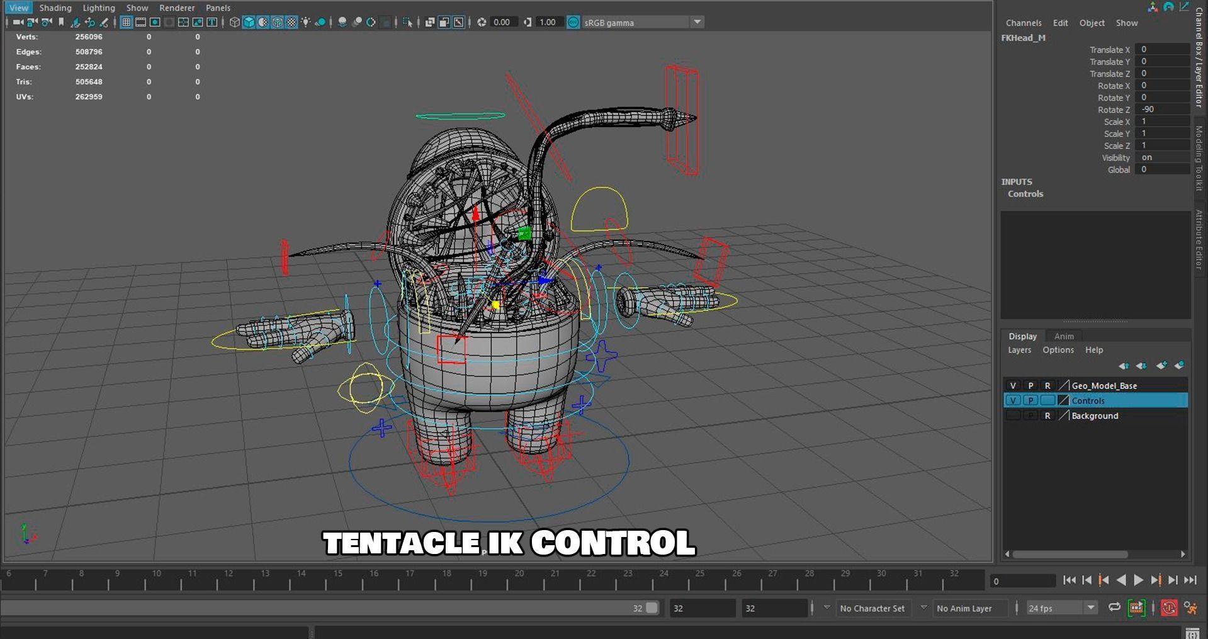Play animation forwards

click(x=1138, y=580)
